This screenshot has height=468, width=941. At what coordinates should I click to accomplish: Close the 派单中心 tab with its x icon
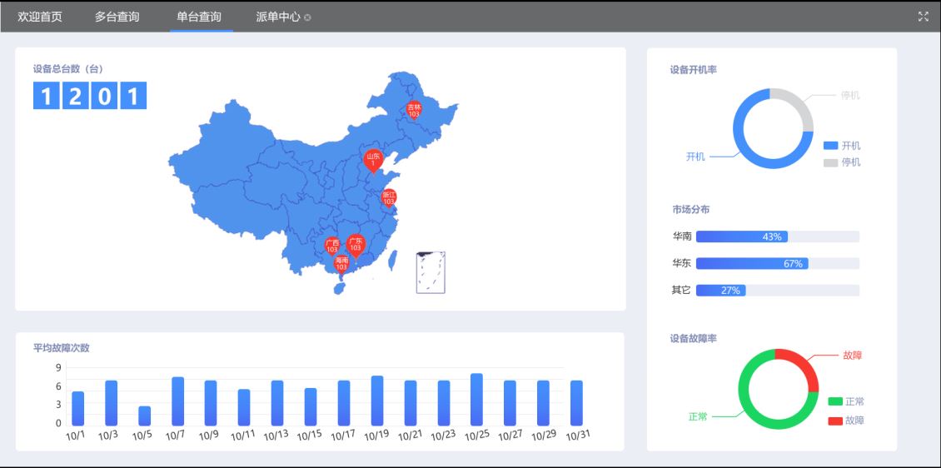click(308, 17)
